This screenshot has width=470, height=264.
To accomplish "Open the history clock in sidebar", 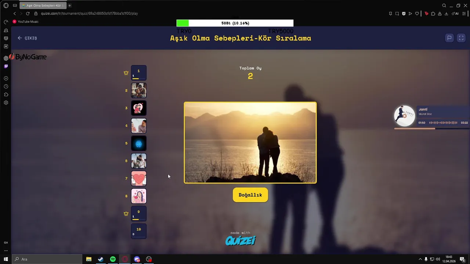I will (x=6, y=87).
